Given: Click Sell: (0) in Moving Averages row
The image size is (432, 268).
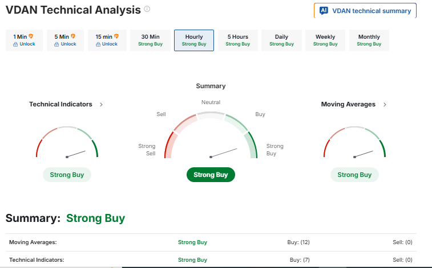Looking at the screenshot, I should pyautogui.click(x=402, y=242).
